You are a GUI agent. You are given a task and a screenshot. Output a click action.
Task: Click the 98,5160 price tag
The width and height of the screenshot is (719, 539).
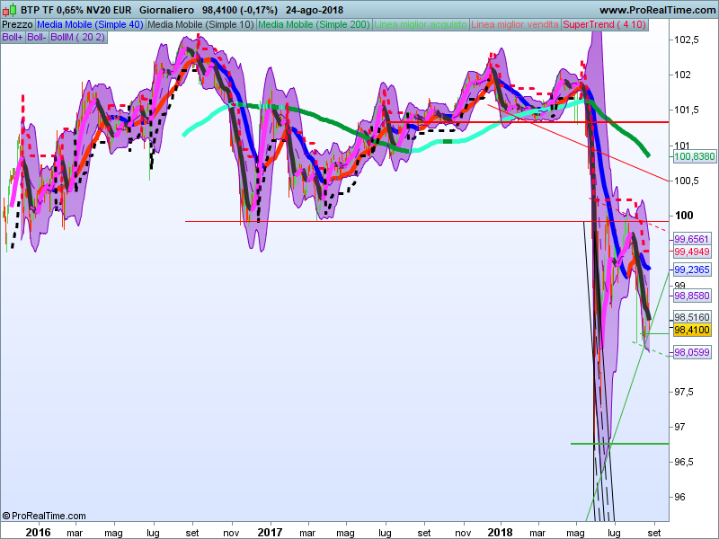coord(692,317)
